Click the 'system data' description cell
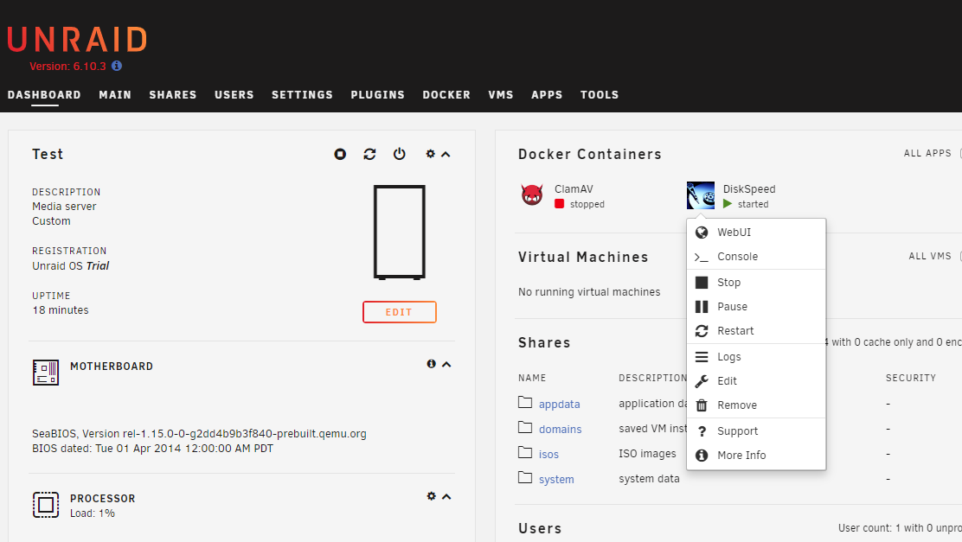Viewport: 962px width, 542px height. coord(649,478)
